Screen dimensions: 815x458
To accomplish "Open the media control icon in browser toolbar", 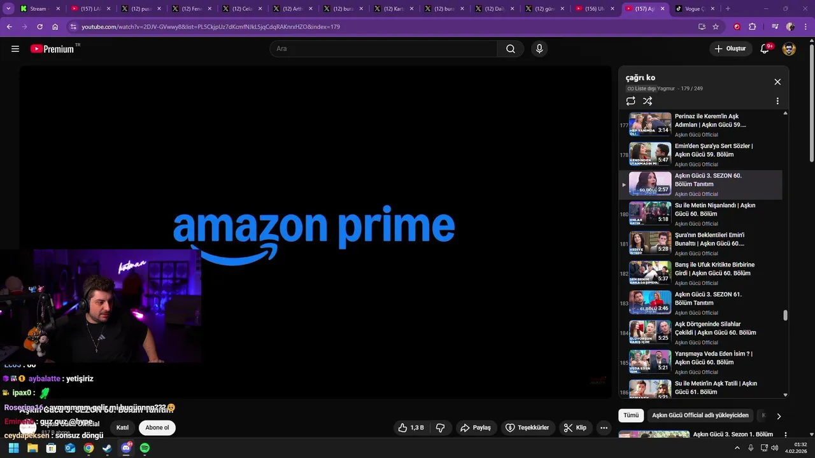I will 775,27.
